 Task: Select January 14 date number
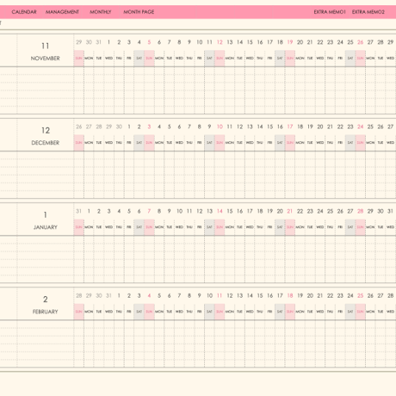220,211
